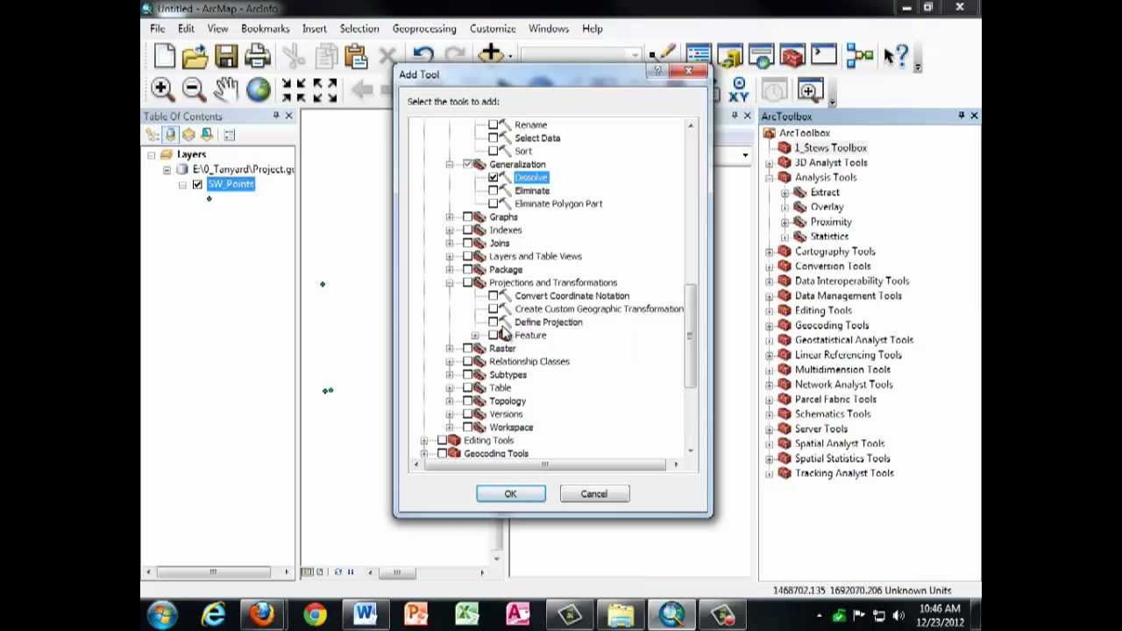Click the Open folder icon
1122x631 pixels.
pyautogui.click(x=195, y=57)
